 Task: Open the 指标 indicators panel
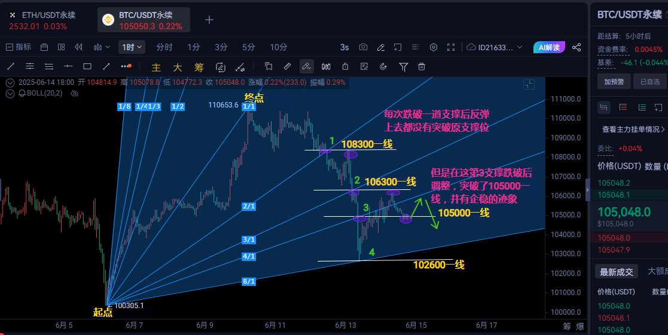click(19, 47)
